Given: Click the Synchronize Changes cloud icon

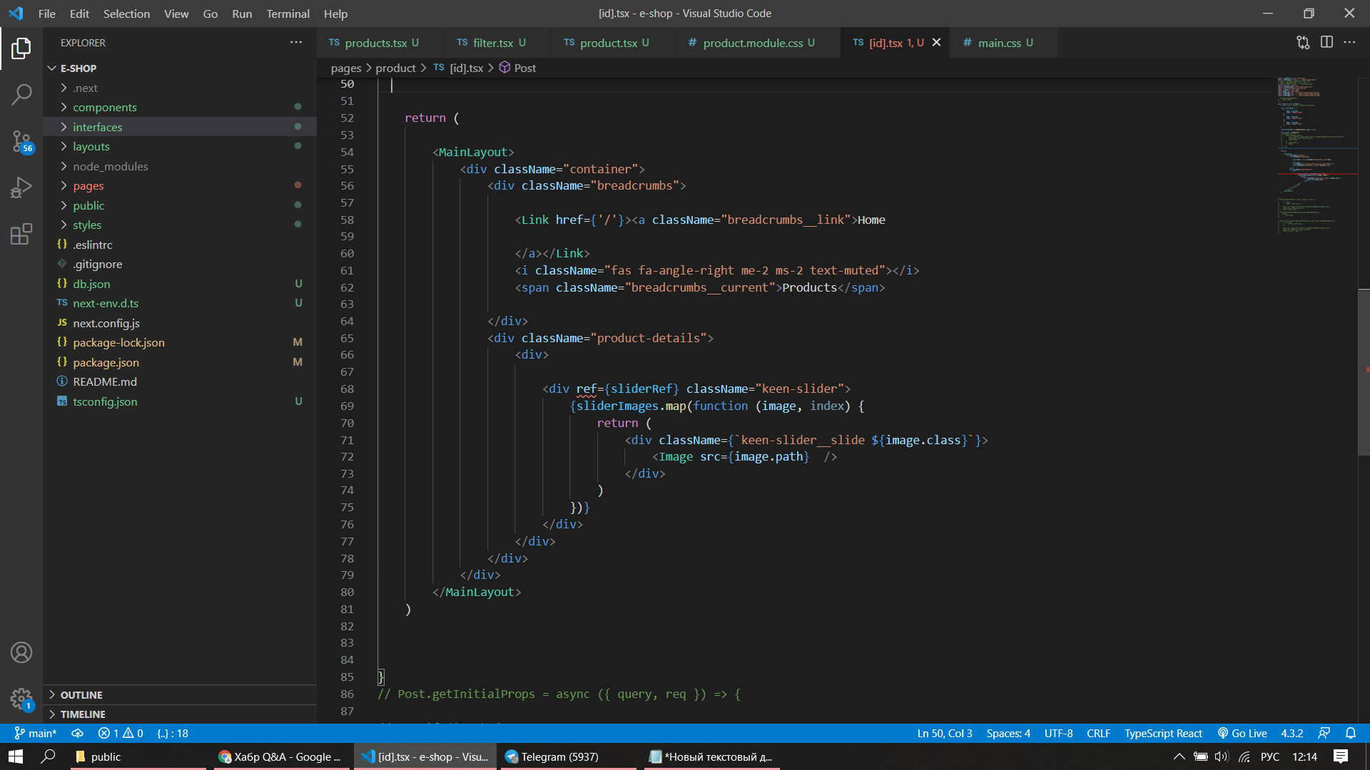Looking at the screenshot, I should 78,733.
